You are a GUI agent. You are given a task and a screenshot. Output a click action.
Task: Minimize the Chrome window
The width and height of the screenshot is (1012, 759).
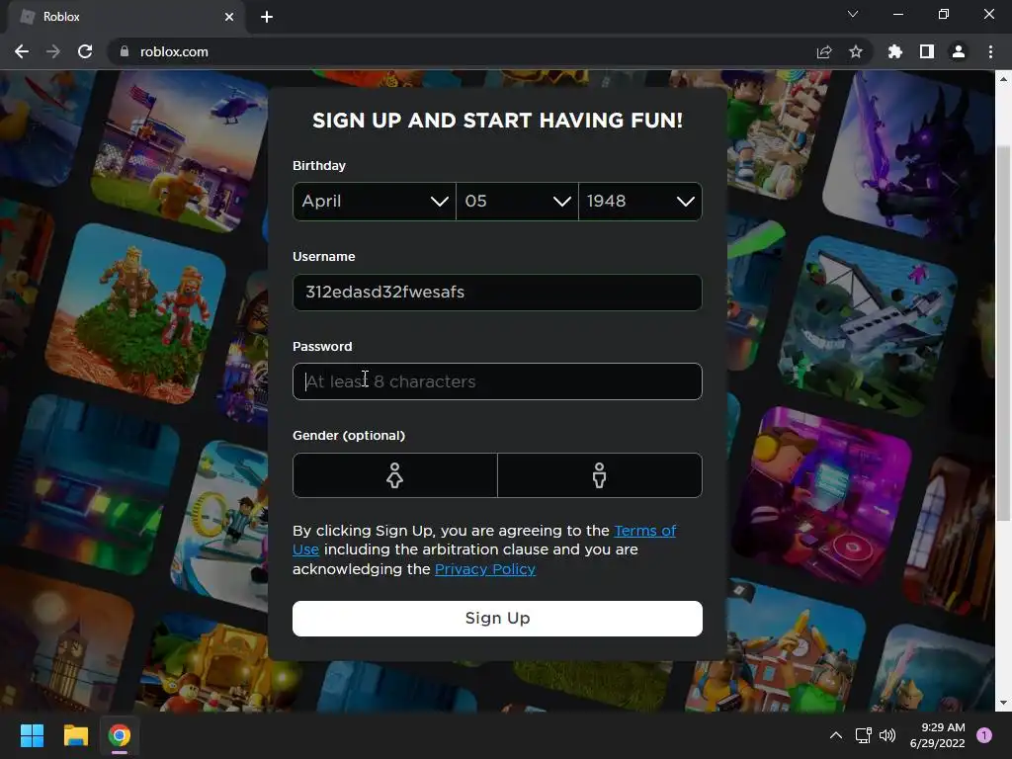click(898, 14)
